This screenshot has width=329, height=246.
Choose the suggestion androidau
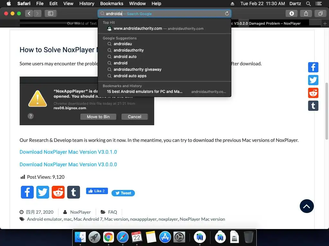pos(164,44)
